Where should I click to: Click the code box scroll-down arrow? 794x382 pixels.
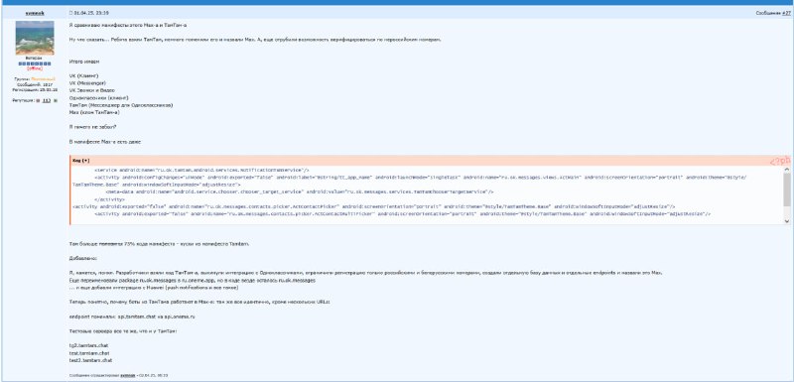(786, 221)
